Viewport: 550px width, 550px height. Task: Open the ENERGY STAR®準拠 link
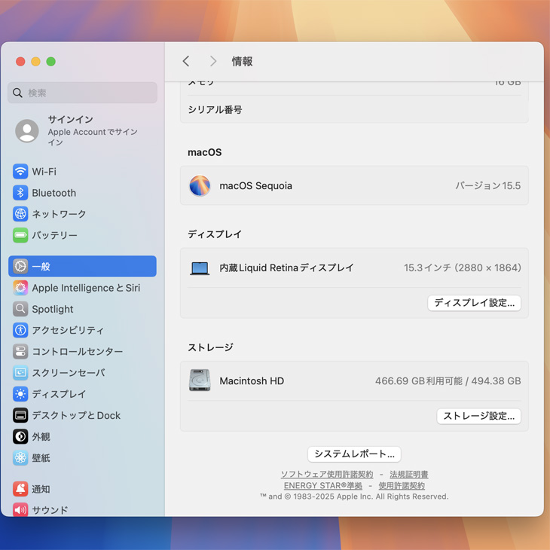(x=323, y=485)
